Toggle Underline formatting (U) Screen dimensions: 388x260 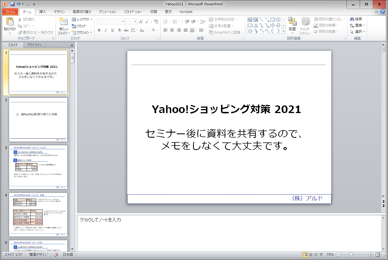(x=112, y=30)
